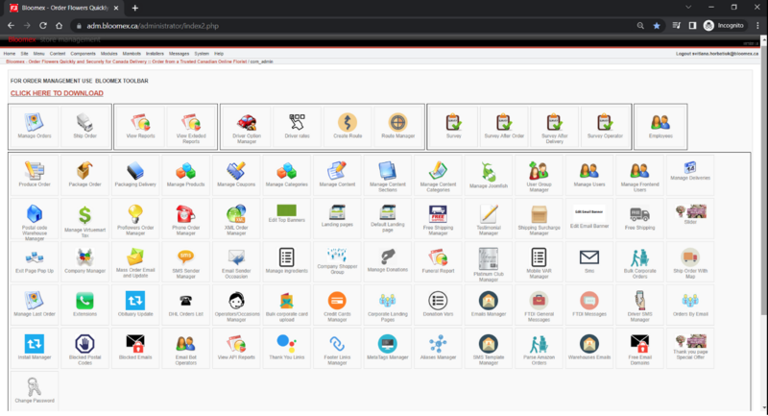This screenshot has height=416, width=768.
Task: Open the Messages menu
Action: coord(179,54)
